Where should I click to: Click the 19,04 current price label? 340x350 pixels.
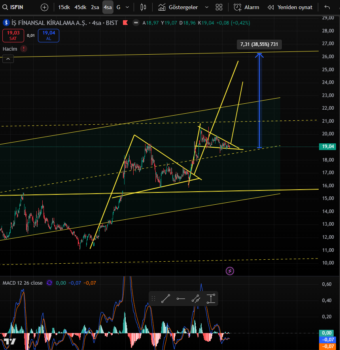click(327, 146)
